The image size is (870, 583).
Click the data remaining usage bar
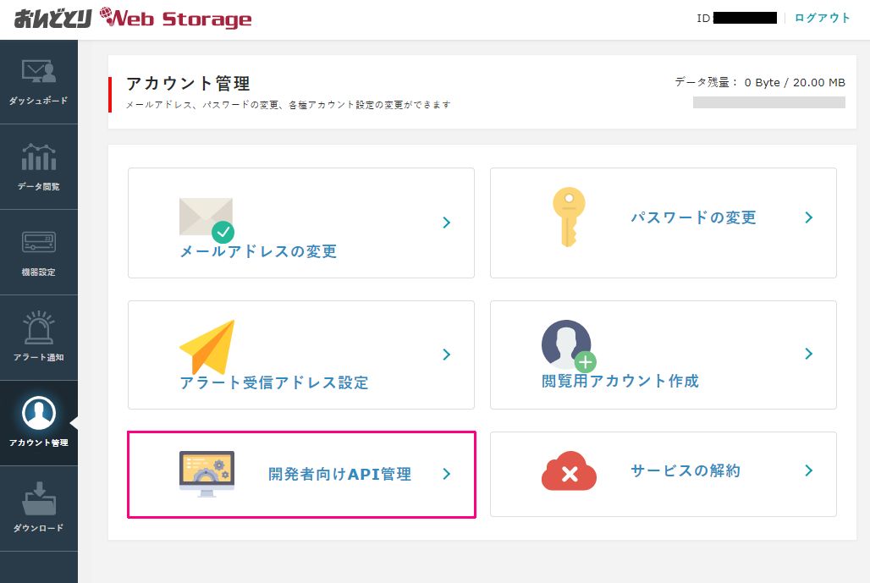click(x=768, y=102)
